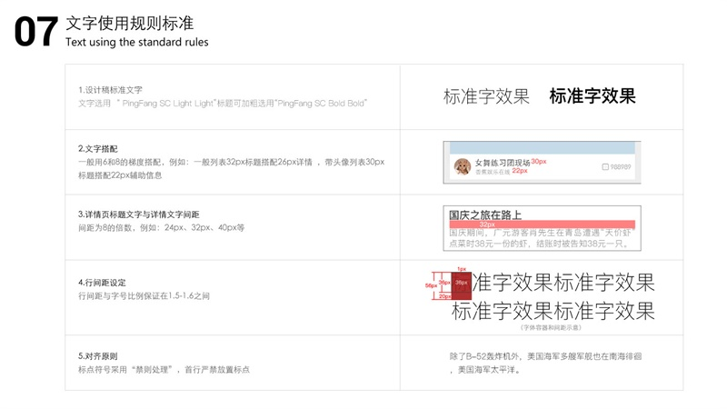The height and width of the screenshot is (409, 727).
Task: Select the second line 标准字效果标准字效果 in the spacing sample
Action: coord(553,311)
